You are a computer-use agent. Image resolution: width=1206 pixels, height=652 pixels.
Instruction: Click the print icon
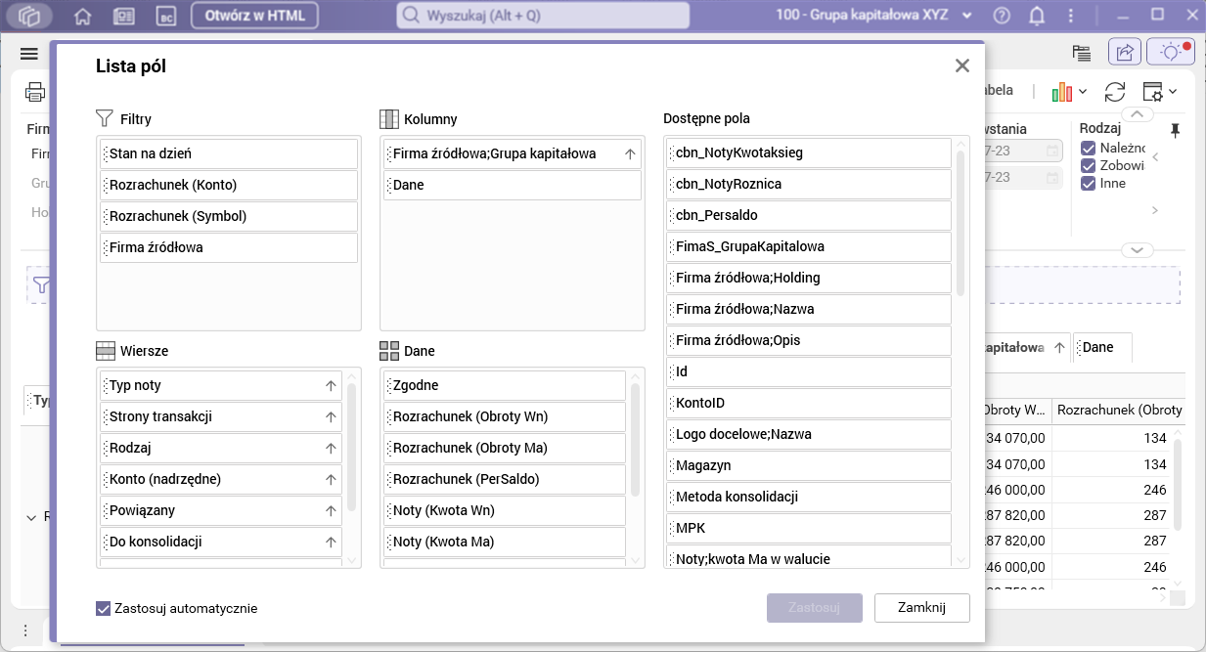click(x=35, y=92)
